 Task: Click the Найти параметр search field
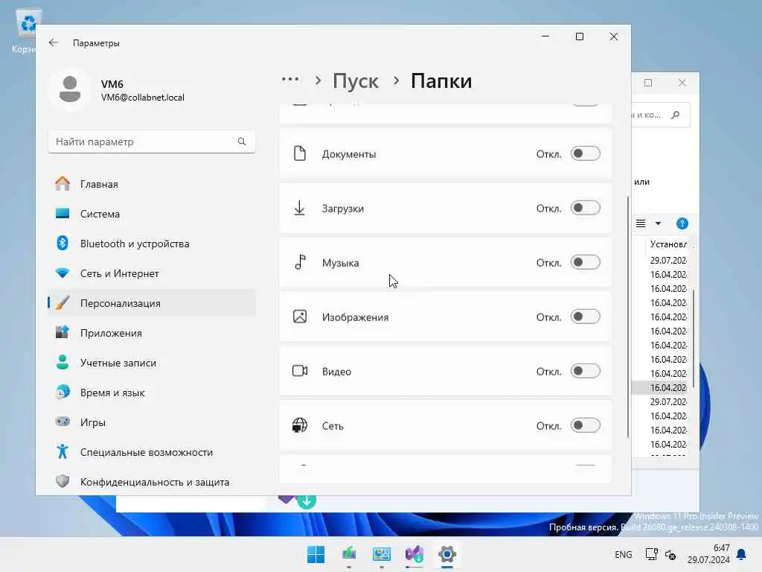tap(151, 142)
